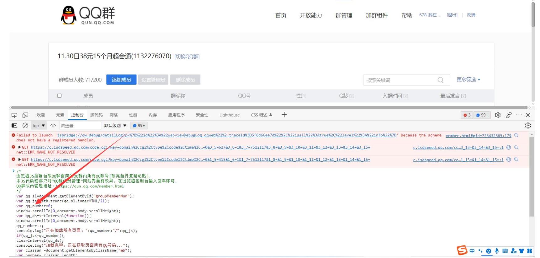Click magnifier icon on second isdspeed error

[516, 160]
